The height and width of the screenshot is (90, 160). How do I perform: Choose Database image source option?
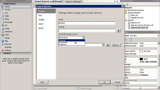pos(72,44)
